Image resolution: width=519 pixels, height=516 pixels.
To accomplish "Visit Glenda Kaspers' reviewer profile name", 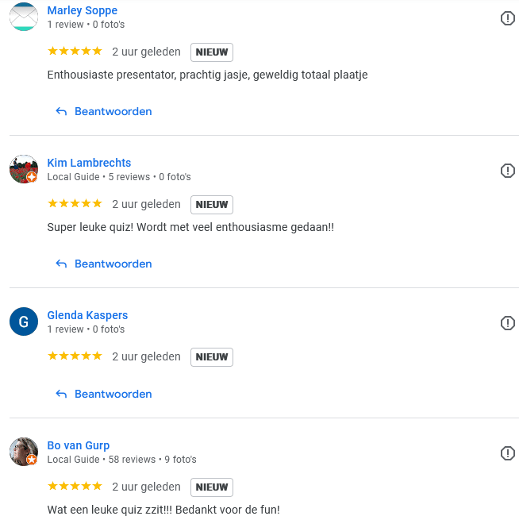I will tap(87, 315).
